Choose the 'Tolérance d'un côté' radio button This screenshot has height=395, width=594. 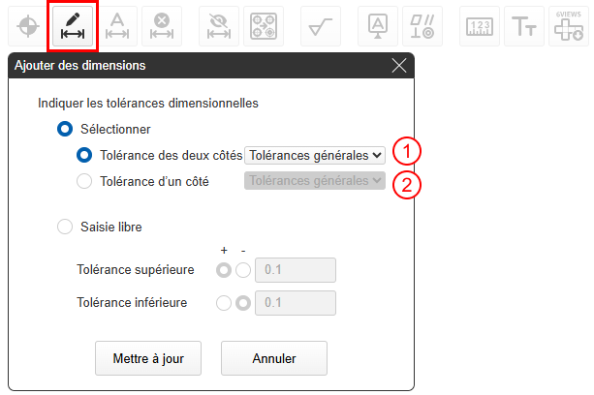tap(84, 180)
